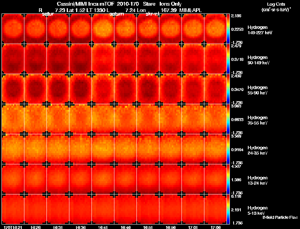Screen dimensions: 300x229
Task: Click the '3.063' color scale maximum
Action: pos(236,106)
